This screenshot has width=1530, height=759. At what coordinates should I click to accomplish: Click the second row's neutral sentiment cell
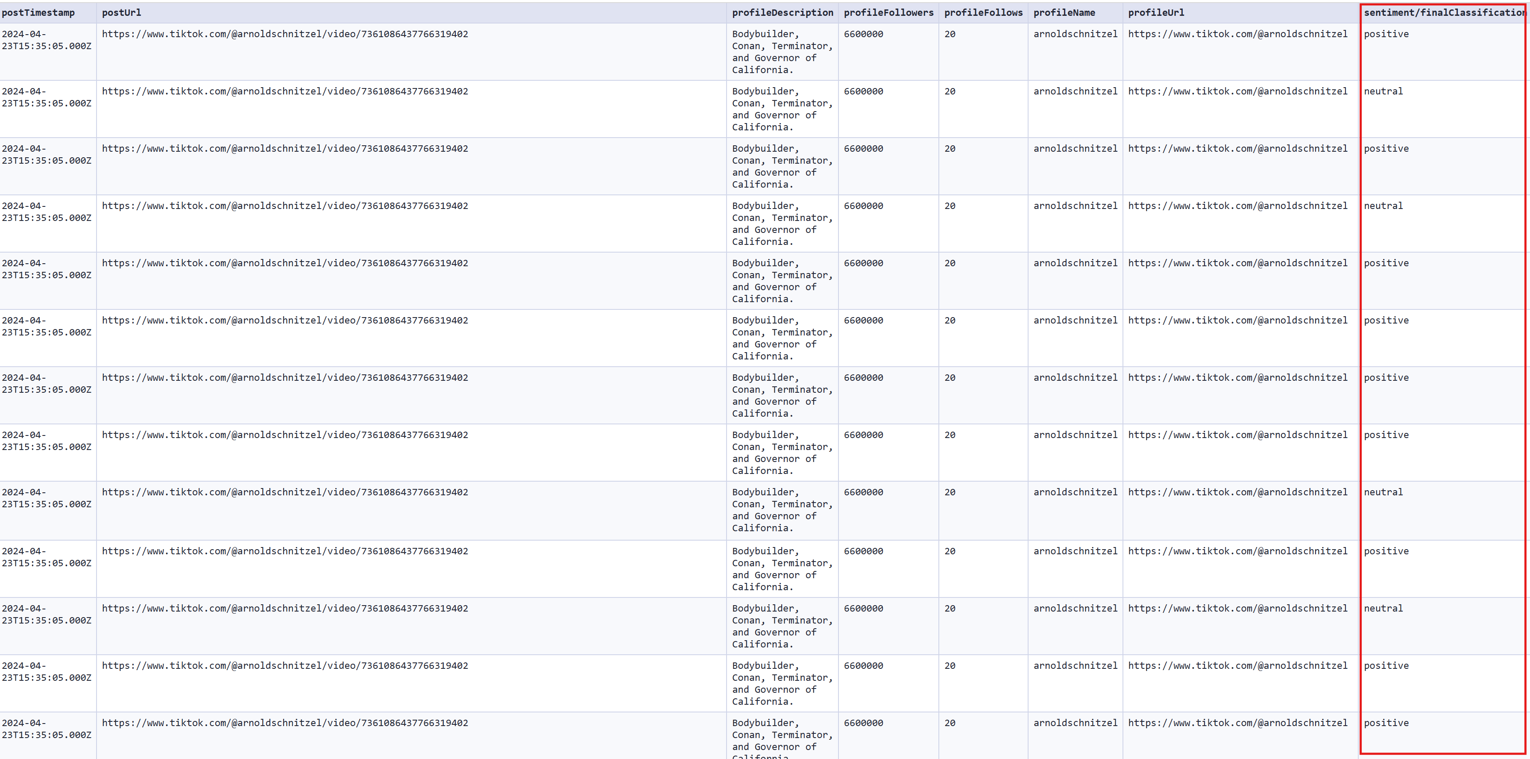click(1383, 91)
